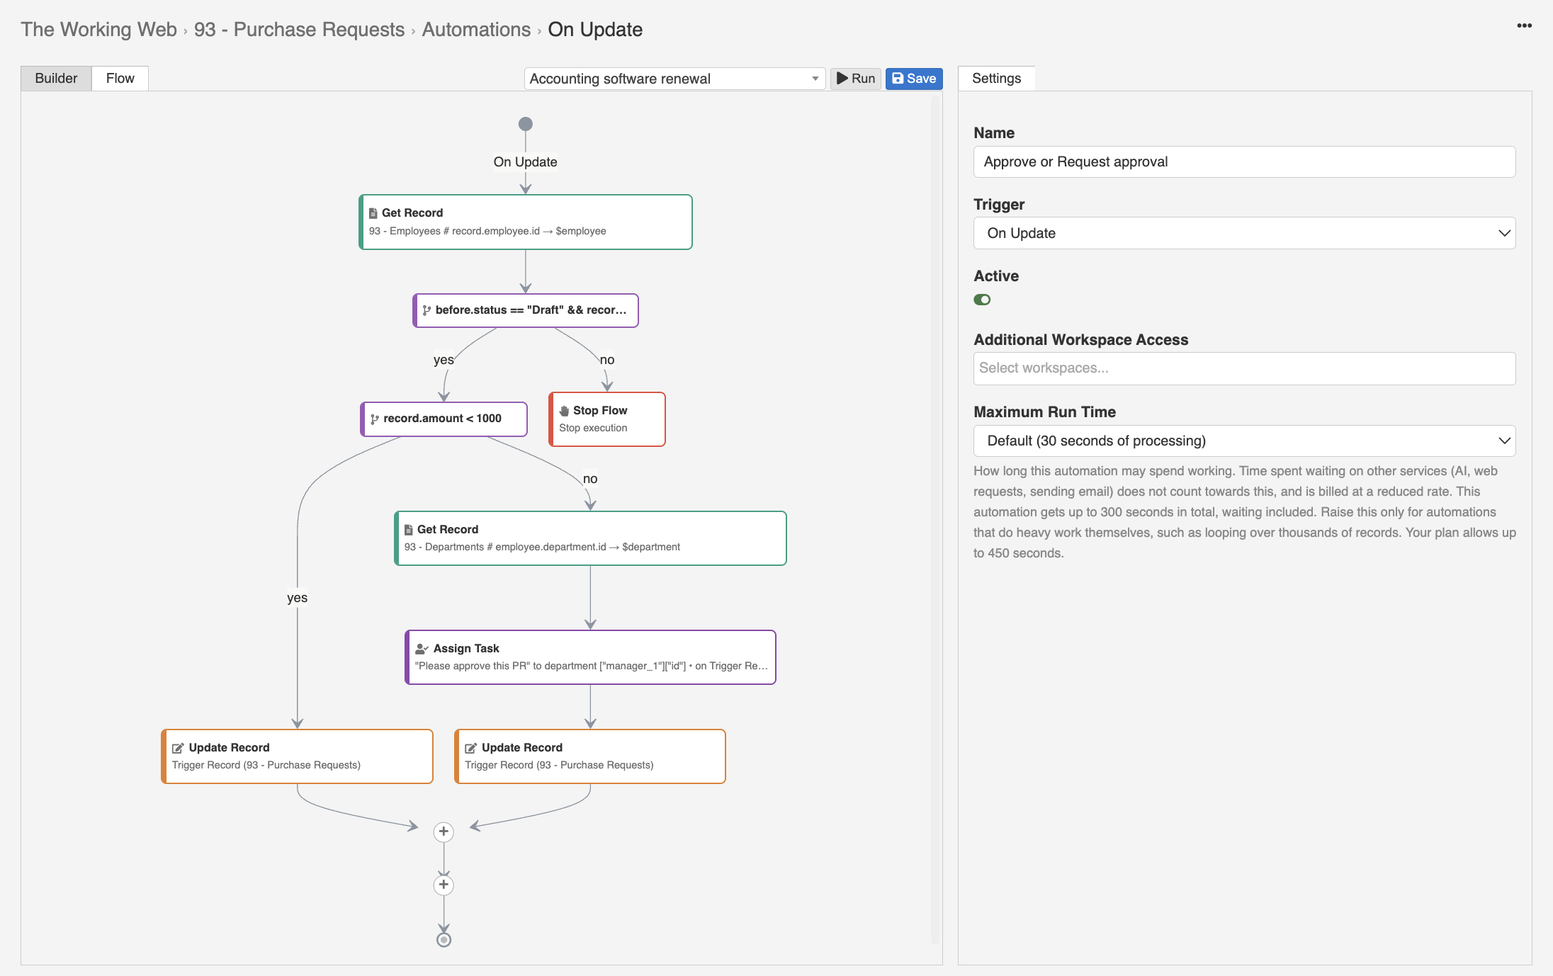The image size is (1553, 976).
Task: Click the Select workspaces field
Action: coord(1244,368)
